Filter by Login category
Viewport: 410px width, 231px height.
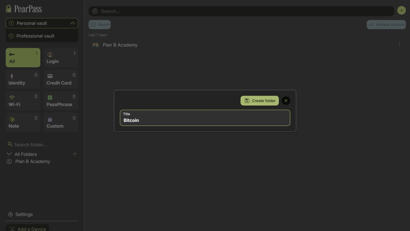pos(61,58)
